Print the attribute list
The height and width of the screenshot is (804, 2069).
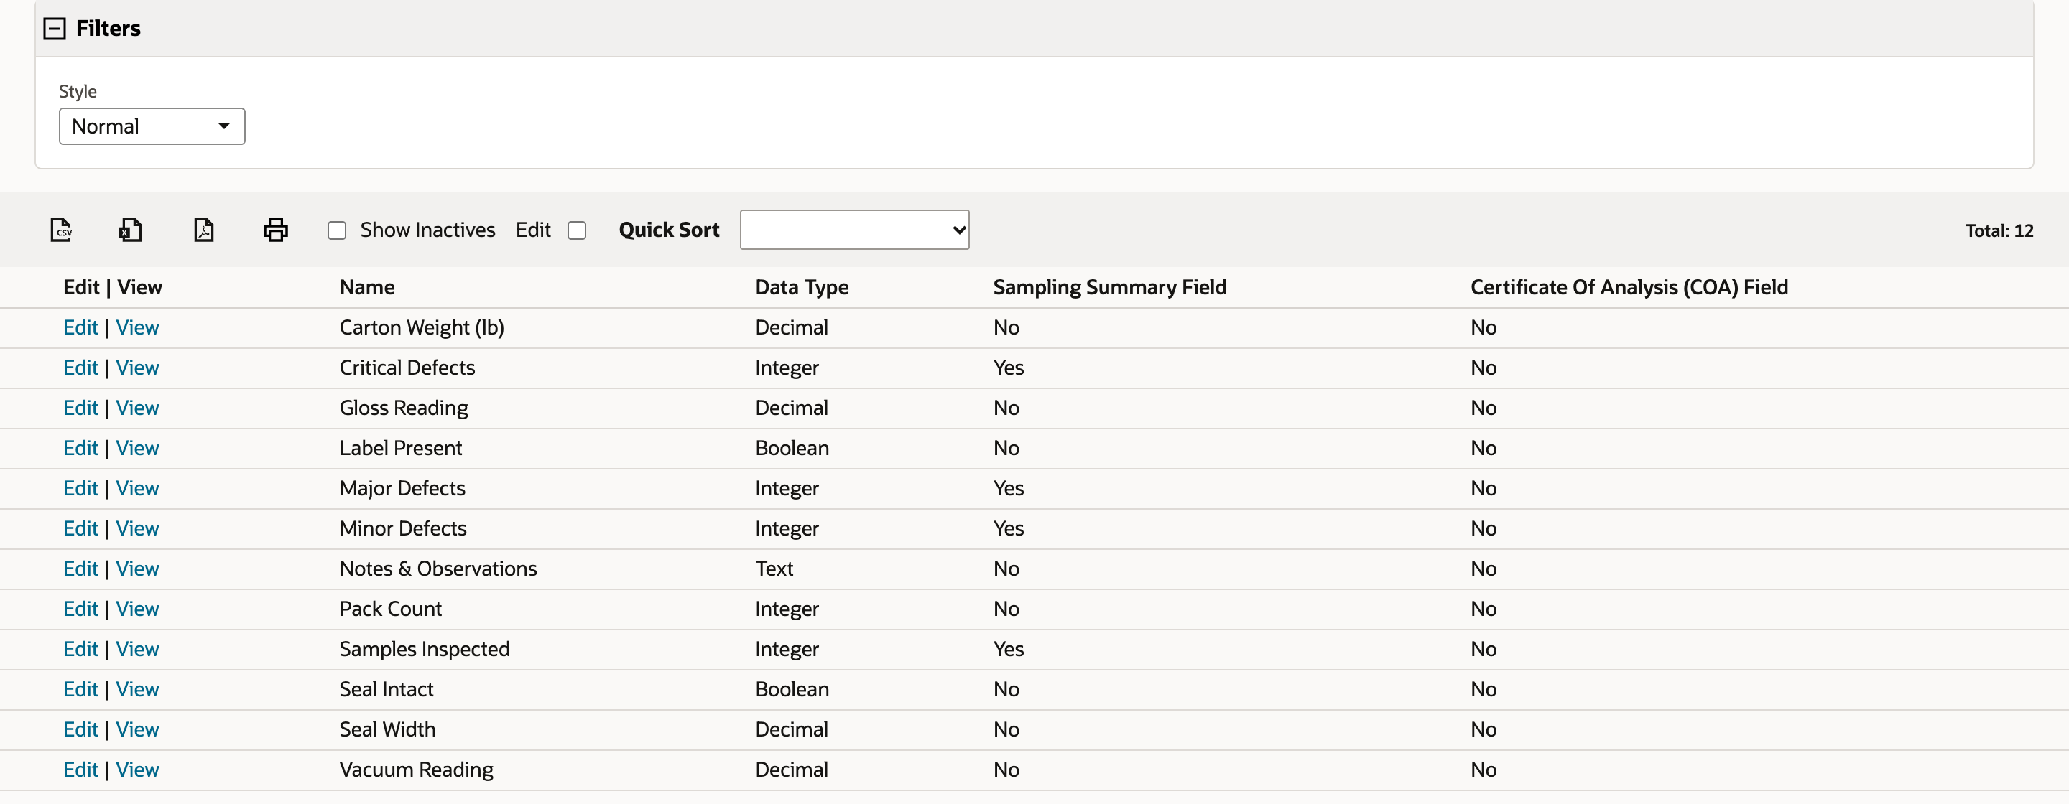275,230
